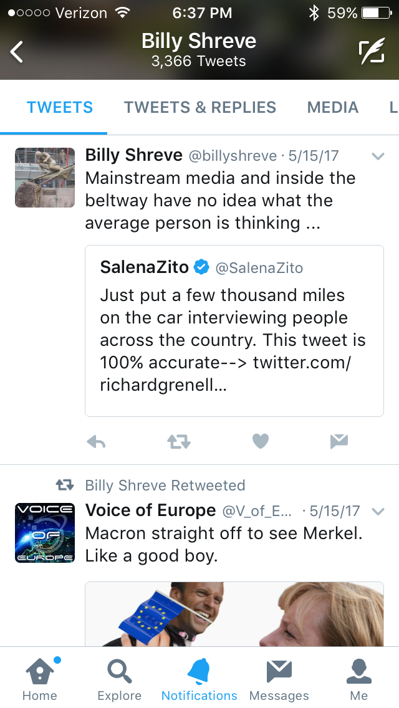Reply to Billy Shreve's mainstream media tweet
The height and width of the screenshot is (708, 399).
[x=96, y=442]
